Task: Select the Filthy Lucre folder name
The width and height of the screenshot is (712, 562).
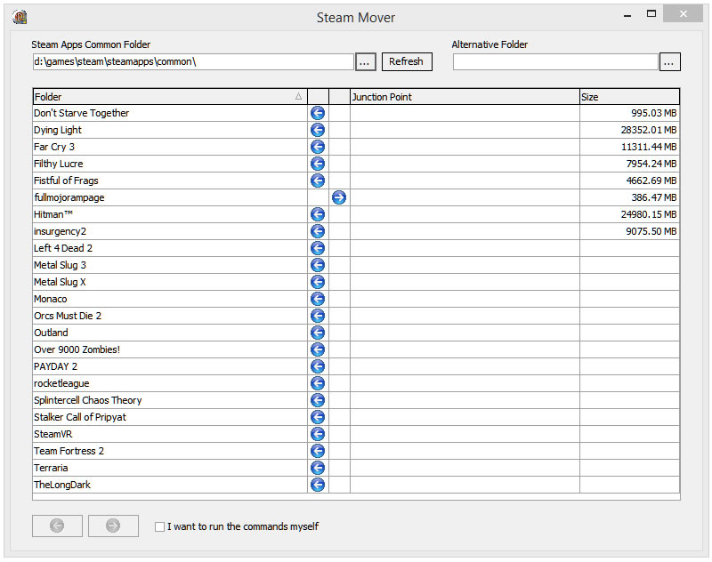Action: [x=59, y=165]
